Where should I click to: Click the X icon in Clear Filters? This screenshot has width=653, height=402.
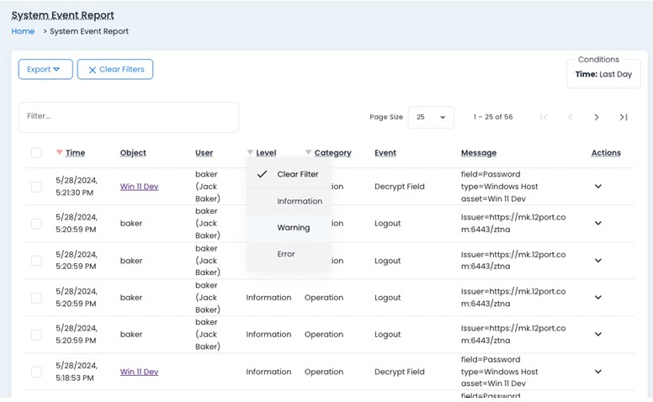[x=92, y=70]
